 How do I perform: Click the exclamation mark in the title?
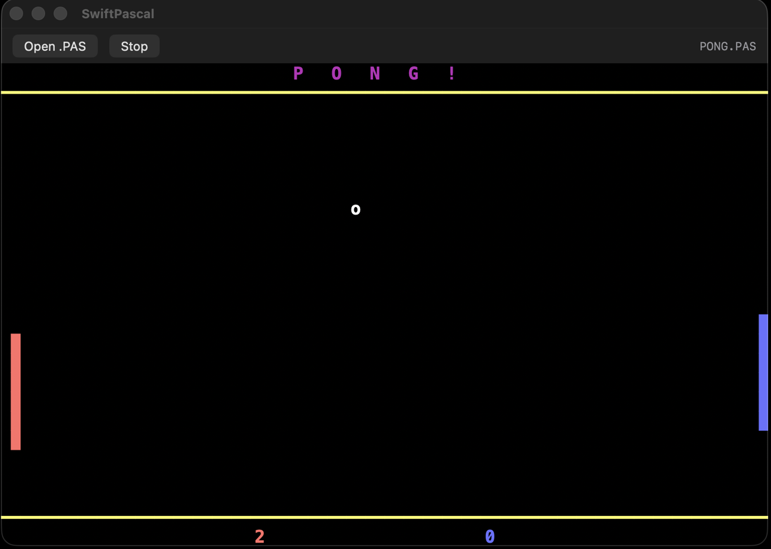coord(452,73)
